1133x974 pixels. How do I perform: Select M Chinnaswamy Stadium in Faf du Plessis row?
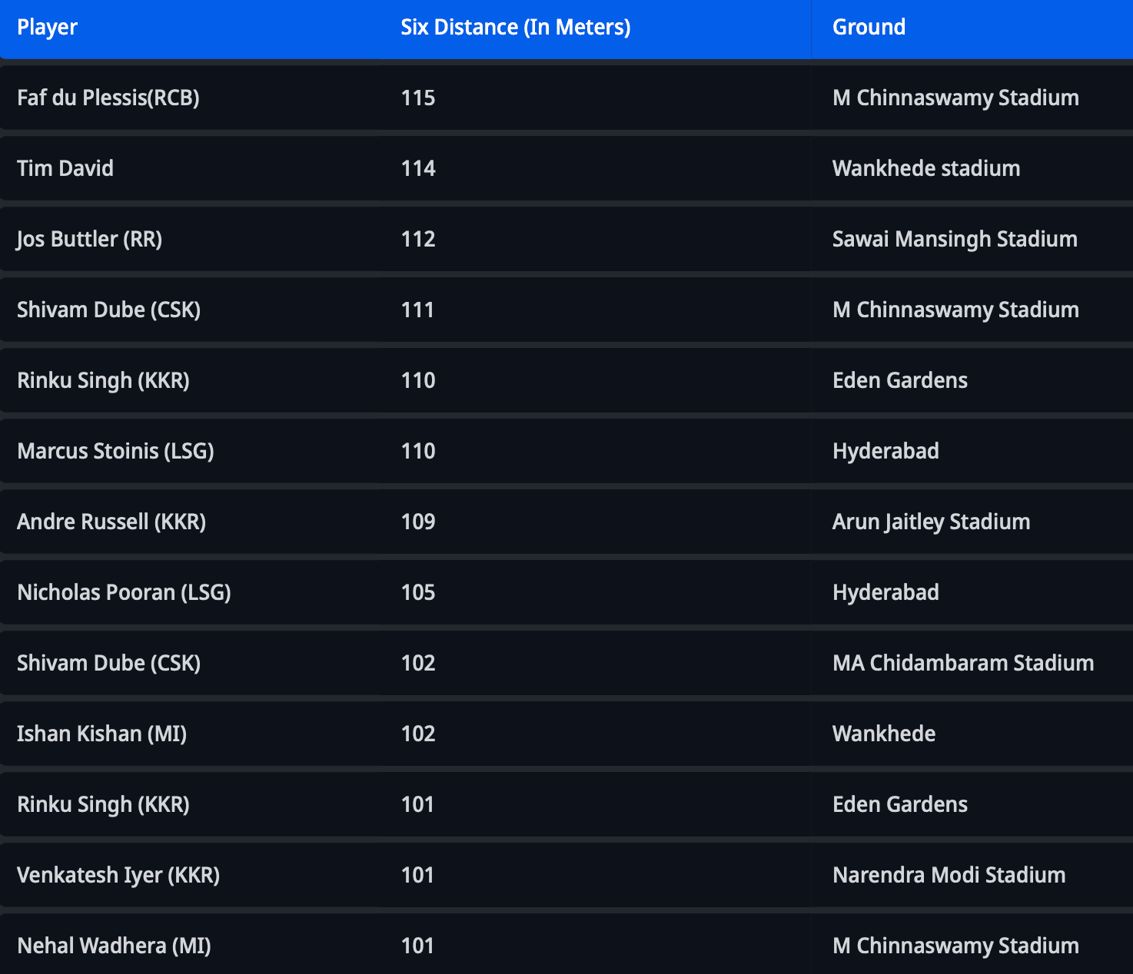point(955,98)
